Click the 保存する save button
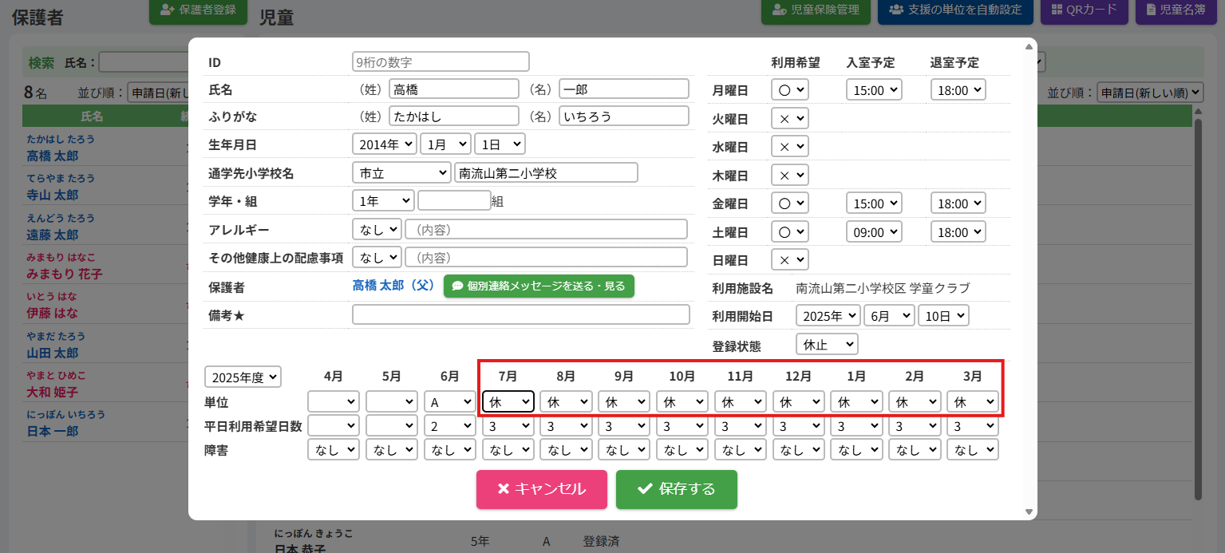Image resolution: width=1225 pixels, height=553 pixels. click(x=676, y=489)
